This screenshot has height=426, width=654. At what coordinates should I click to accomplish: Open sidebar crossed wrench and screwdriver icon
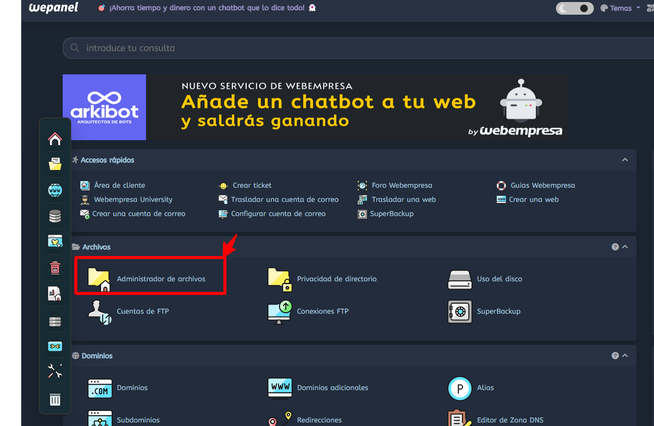[55, 371]
